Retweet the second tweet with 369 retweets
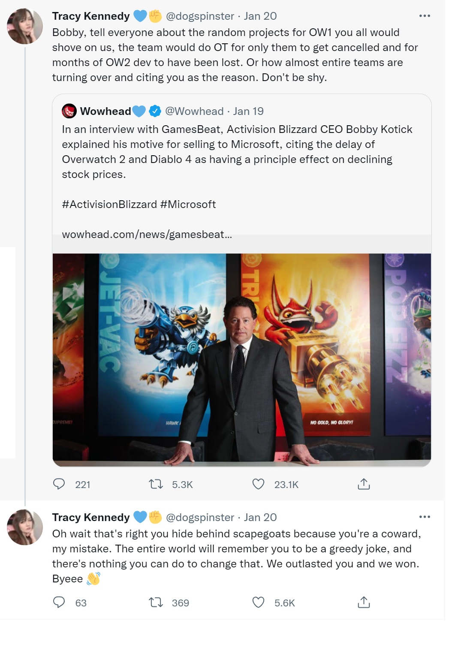 tap(156, 603)
